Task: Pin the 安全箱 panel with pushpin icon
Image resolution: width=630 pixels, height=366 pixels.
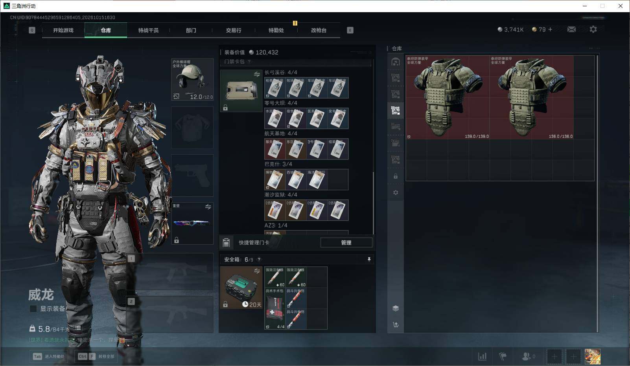Action: pyautogui.click(x=369, y=260)
